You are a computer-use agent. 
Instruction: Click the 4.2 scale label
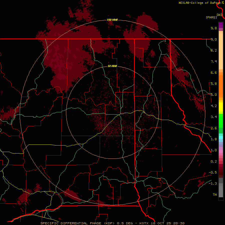[214, 106]
